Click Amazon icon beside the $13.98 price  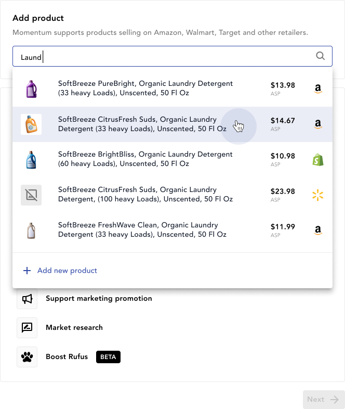pos(317,89)
